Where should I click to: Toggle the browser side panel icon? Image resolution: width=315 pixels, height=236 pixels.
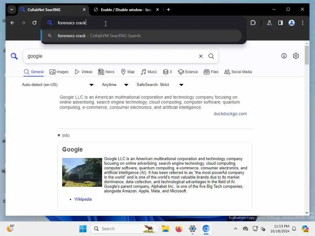[281, 23]
